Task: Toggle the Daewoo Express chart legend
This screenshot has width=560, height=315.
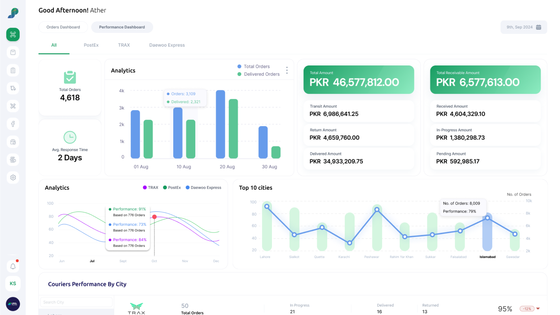Action: point(203,188)
